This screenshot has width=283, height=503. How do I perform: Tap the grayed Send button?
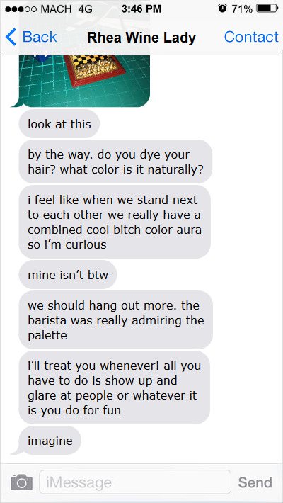[x=255, y=482]
